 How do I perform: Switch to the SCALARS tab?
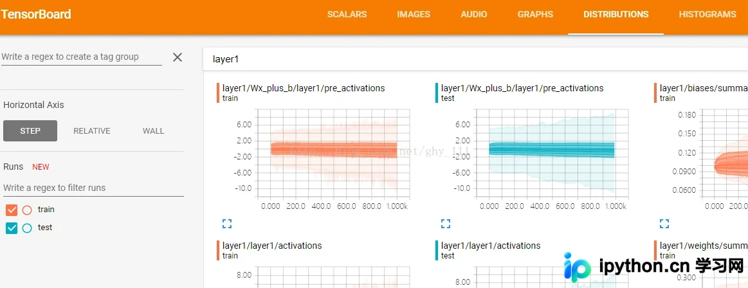click(x=347, y=14)
